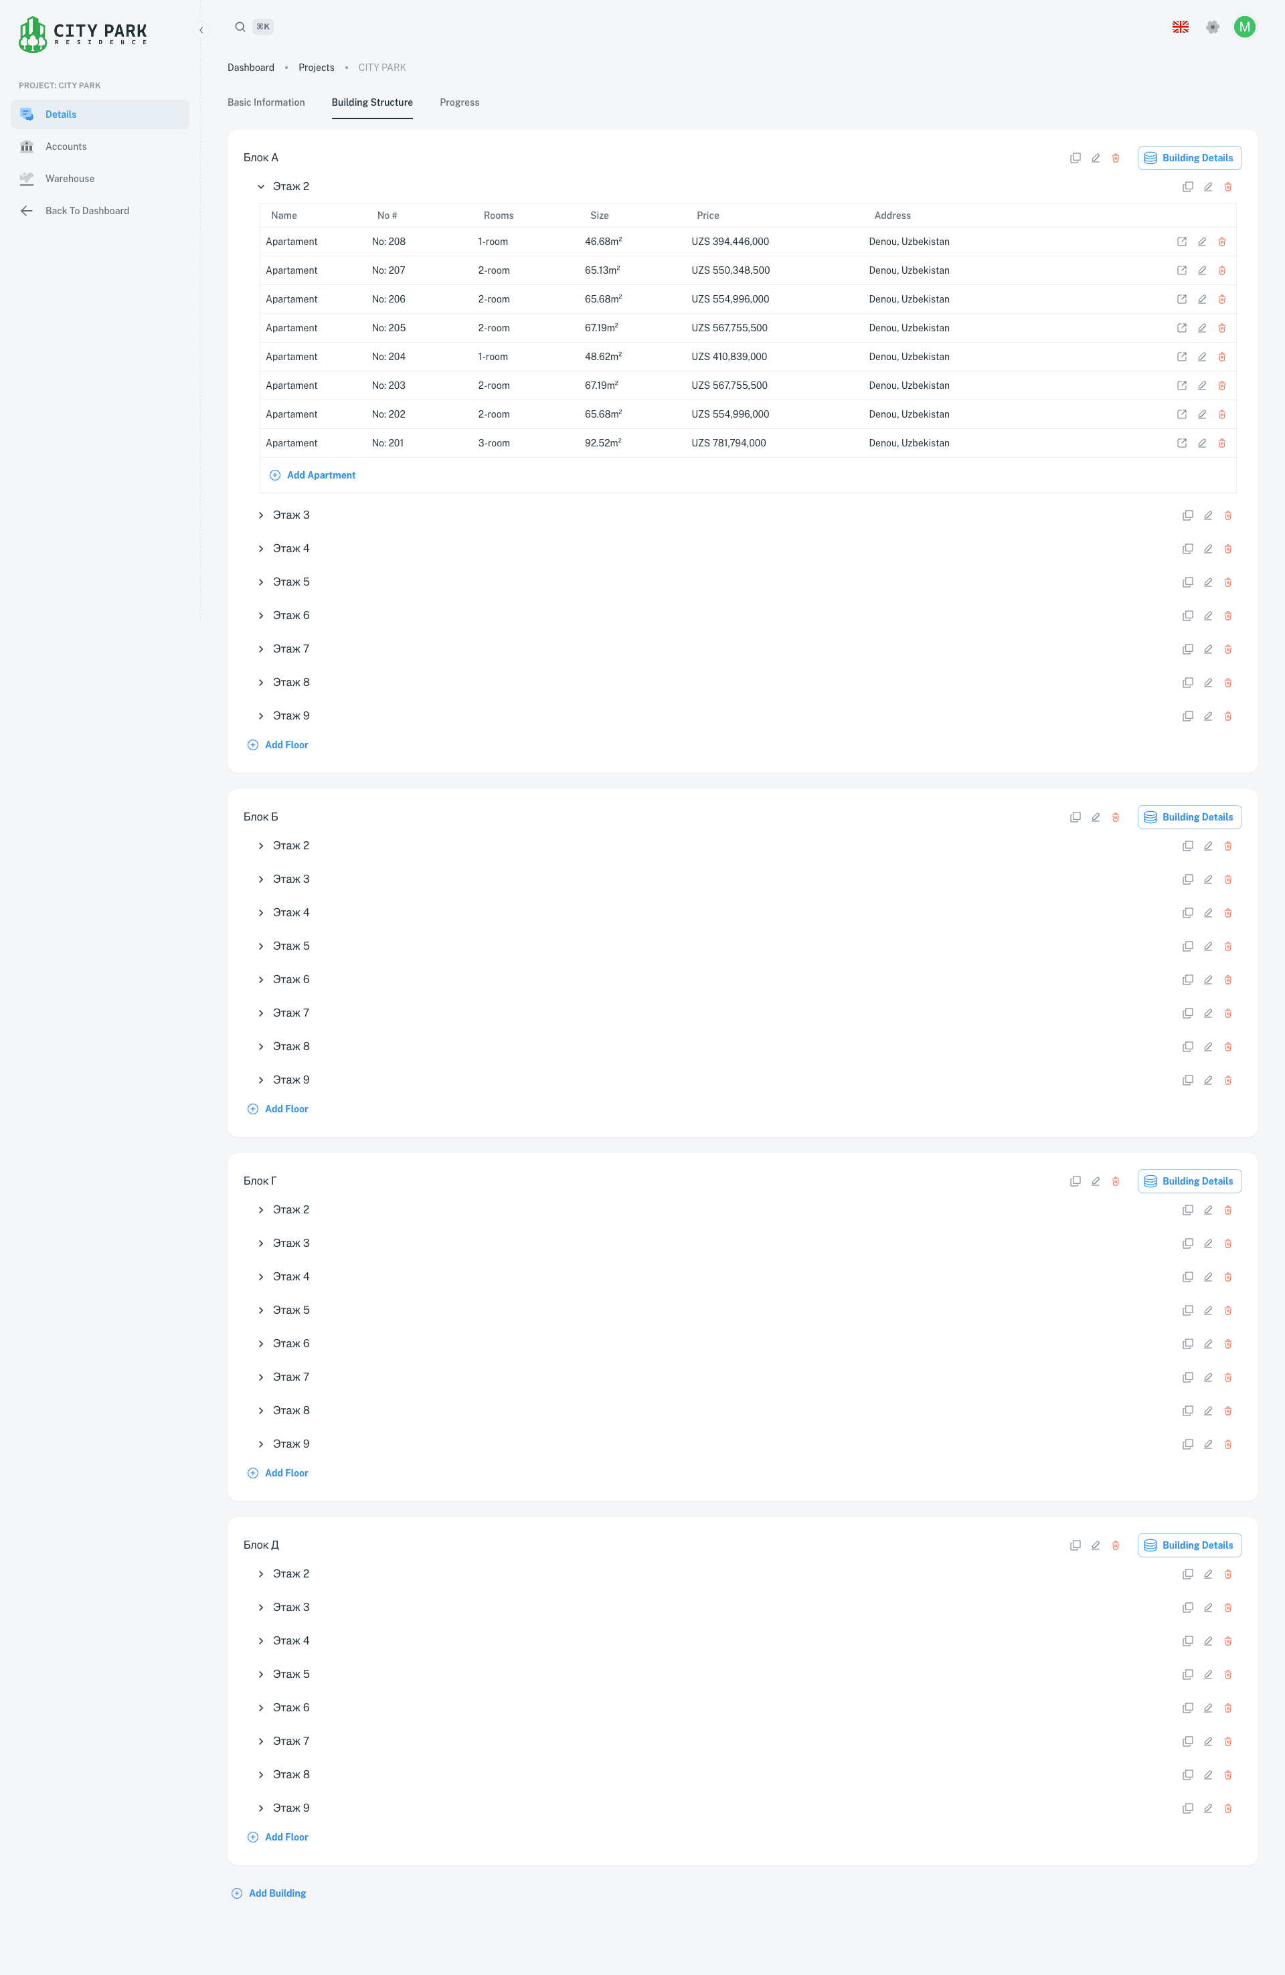Open Building Details for Блок Д
Screen dimensions: 1285x1975
click(1189, 1545)
